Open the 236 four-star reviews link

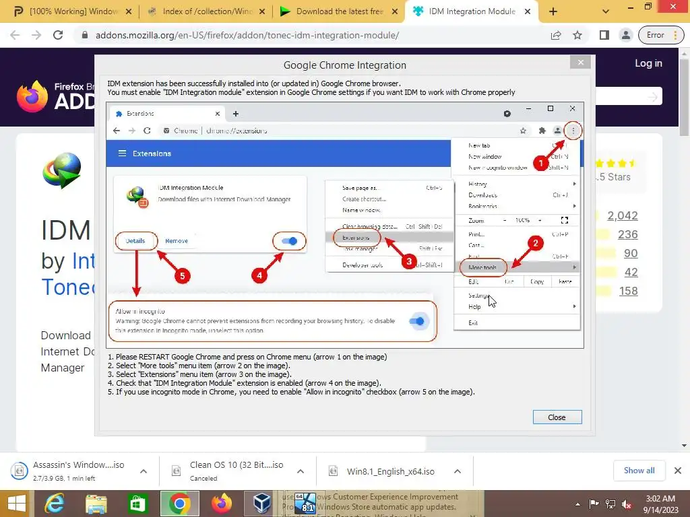tap(627, 234)
